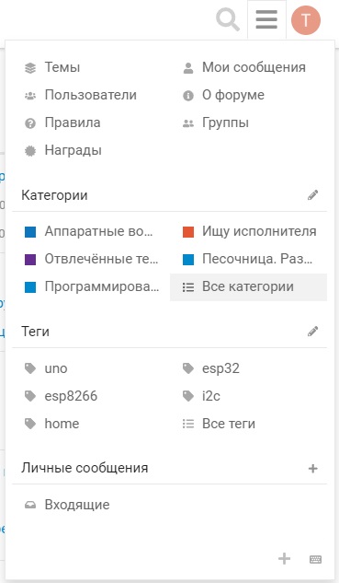
Task: Click purple swatch of Отвлечённые темы
Action: pos(30,260)
